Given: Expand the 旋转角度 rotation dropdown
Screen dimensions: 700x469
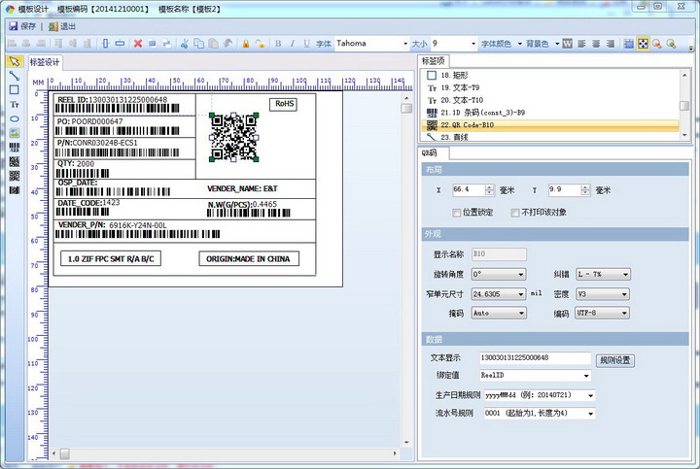Looking at the screenshot, I should click(521, 275).
